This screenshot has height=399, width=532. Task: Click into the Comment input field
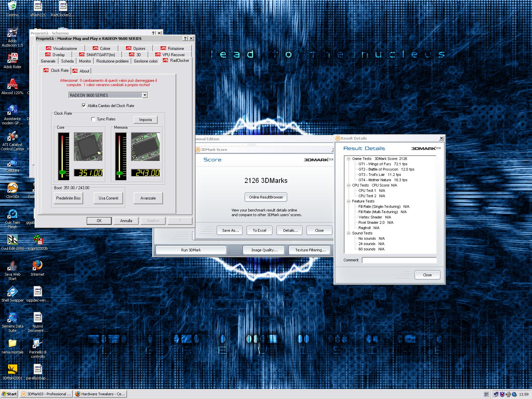pos(399,260)
